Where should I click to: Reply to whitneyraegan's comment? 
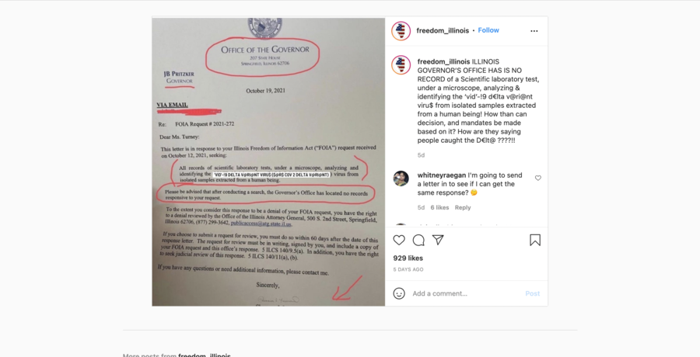pyautogui.click(x=463, y=207)
